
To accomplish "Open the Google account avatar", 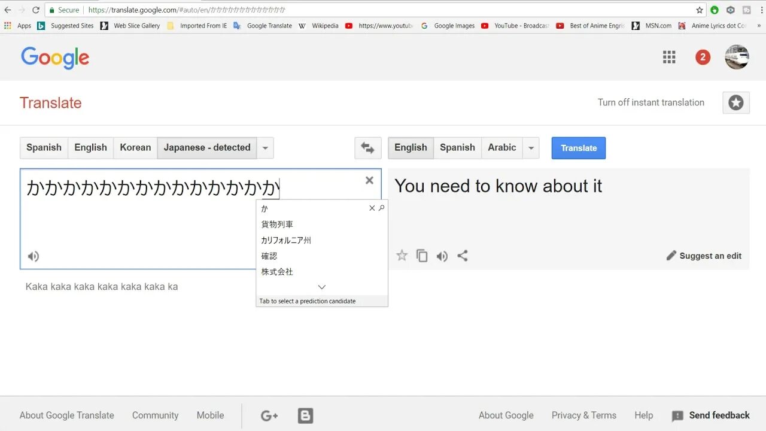I will [x=737, y=57].
